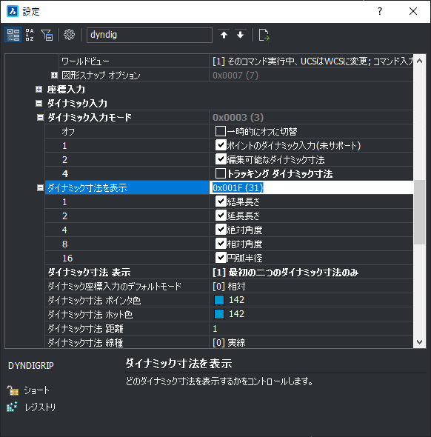Click the BricsCAD logo in title bar
Screen dimensions: 431x437
coord(13,11)
